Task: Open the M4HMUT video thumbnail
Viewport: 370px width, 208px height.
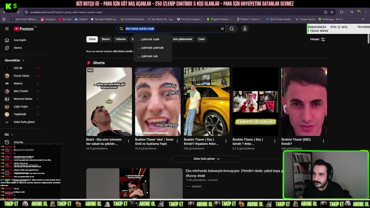Action: [134, 184]
